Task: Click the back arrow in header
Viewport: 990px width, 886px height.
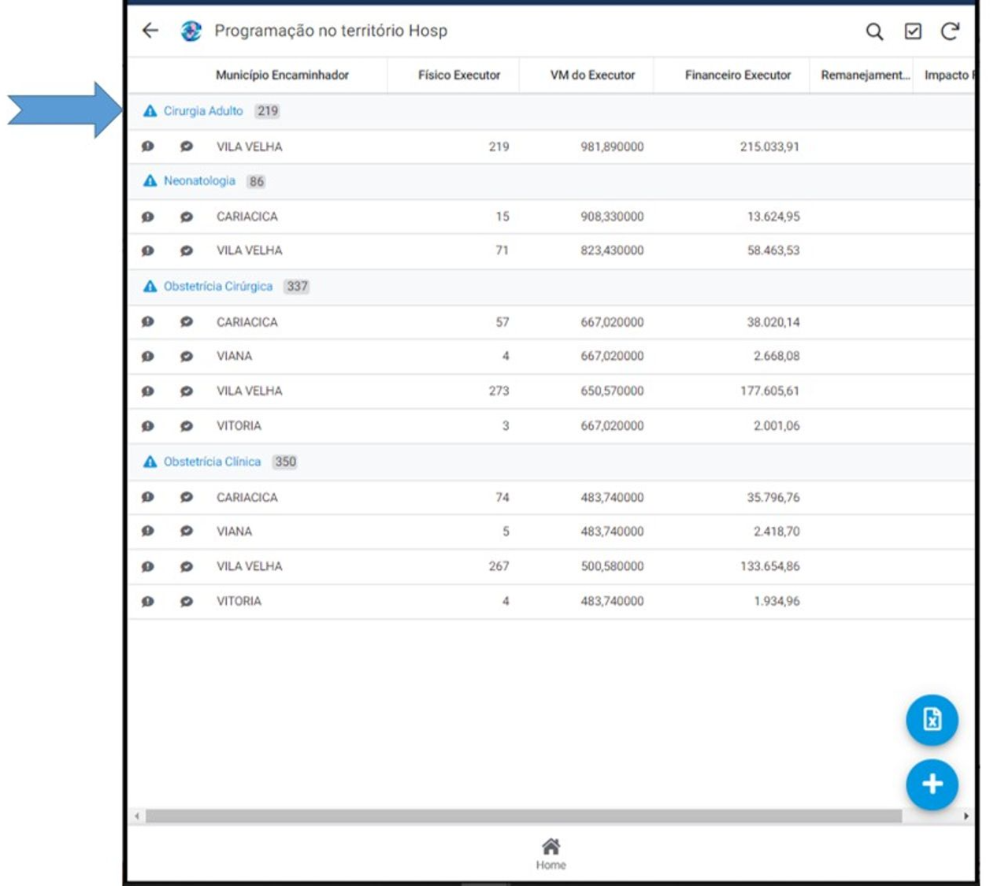Action: [x=150, y=31]
